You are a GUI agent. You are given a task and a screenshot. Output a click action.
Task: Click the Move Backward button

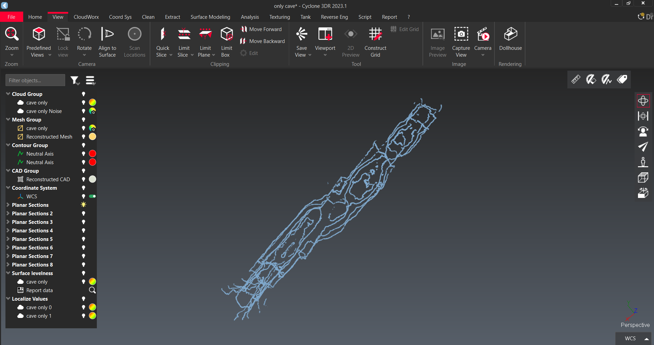coord(263,41)
